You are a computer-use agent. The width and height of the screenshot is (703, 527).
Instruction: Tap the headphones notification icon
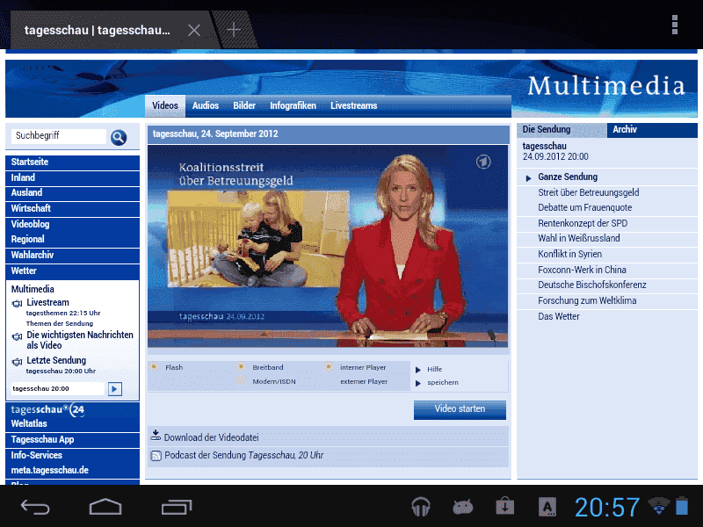point(421,507)
